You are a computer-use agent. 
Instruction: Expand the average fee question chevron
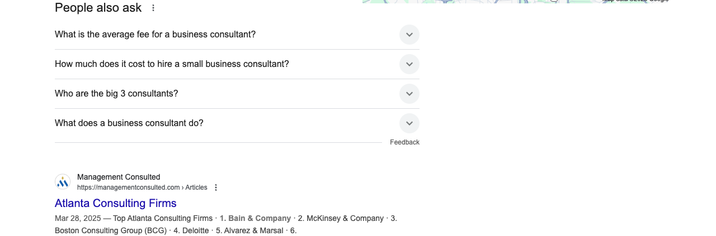tap(409, 35)
